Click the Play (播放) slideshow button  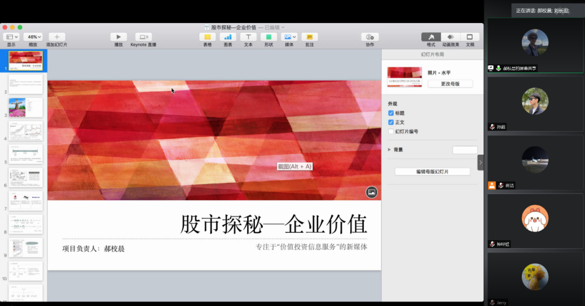(118, 37)
